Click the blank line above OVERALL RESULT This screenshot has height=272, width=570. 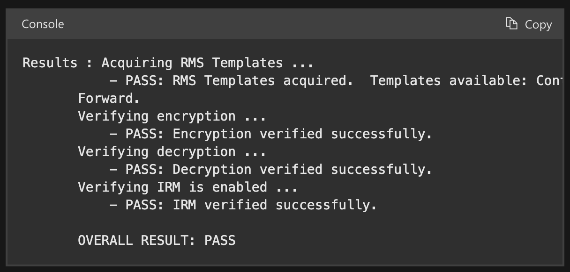click(x=187, y=222)
